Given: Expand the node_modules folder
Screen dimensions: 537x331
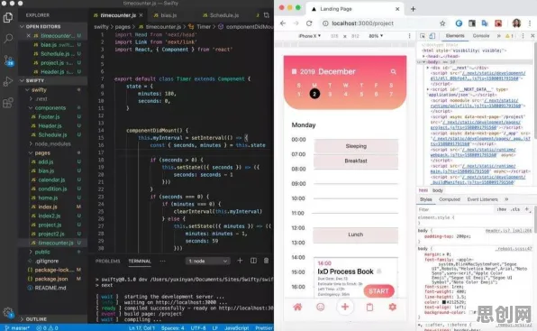Looking at the screenshot, I should point(53,144).
